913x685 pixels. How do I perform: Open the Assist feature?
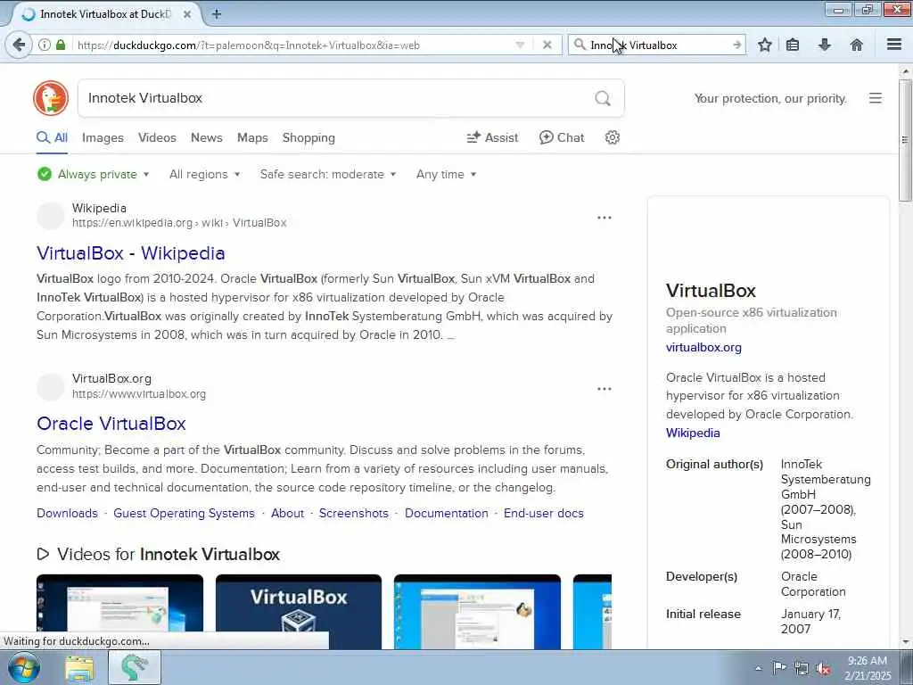point(492,137)
